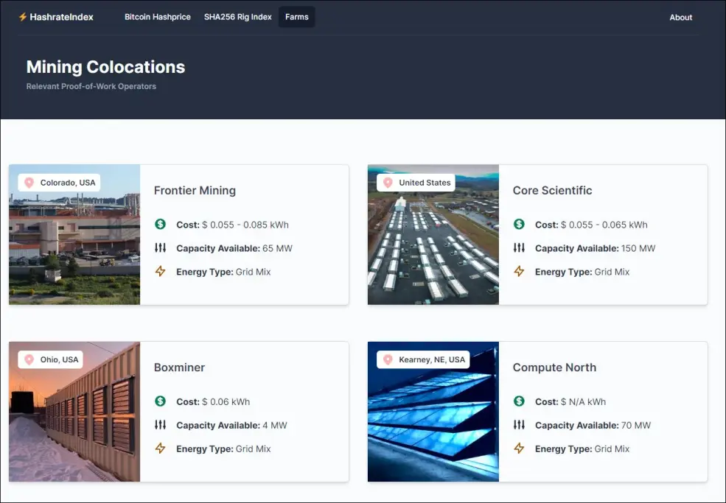The height and width of the screenshot is (503, 726).
Task: Click Cost $ 0.055 - 0.085 kWh text
Action: coord(232,225)
